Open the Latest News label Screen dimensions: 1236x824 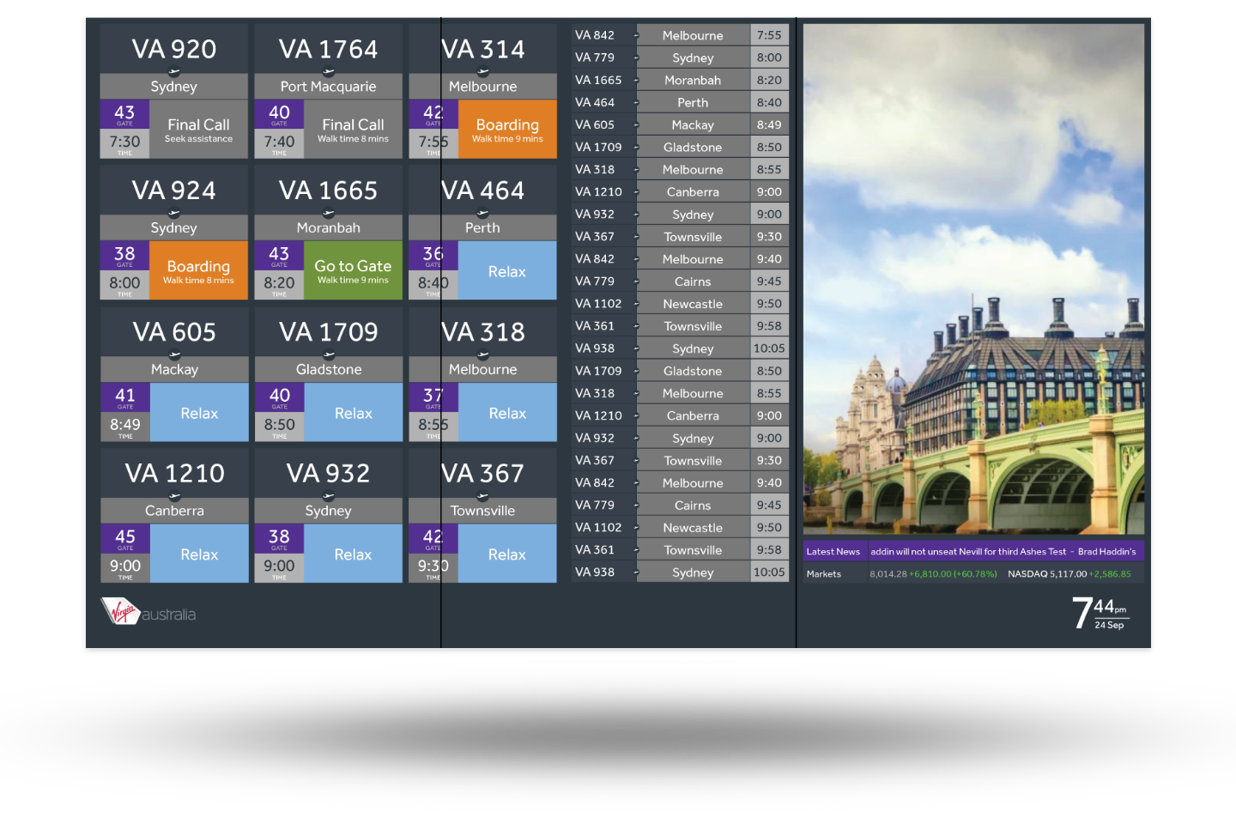(833, 552)
